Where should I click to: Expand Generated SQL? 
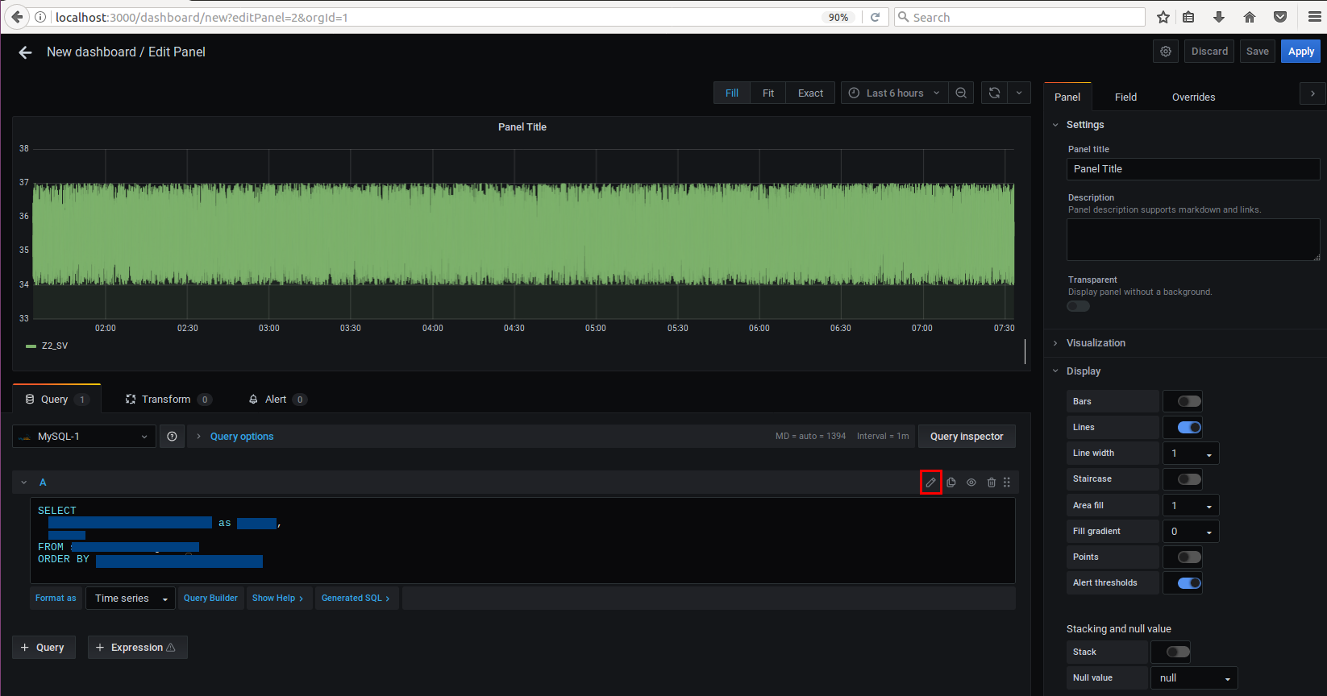356,599
